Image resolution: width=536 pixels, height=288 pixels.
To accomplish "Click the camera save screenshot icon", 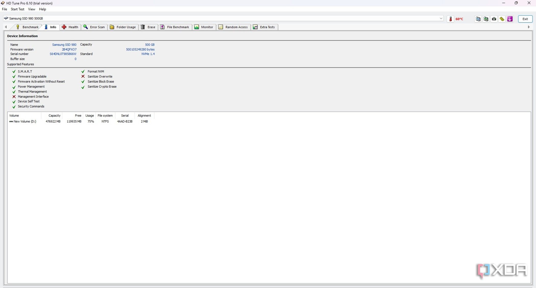I will (x=494, y=19).
